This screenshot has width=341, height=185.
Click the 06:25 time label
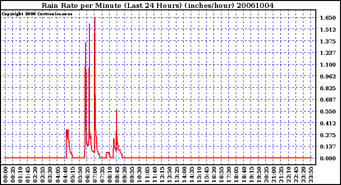pos(87,175)
